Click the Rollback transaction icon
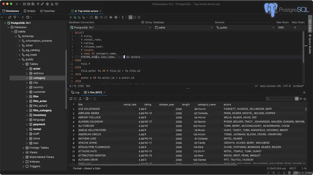313x175 pixels. click(106, 17)
